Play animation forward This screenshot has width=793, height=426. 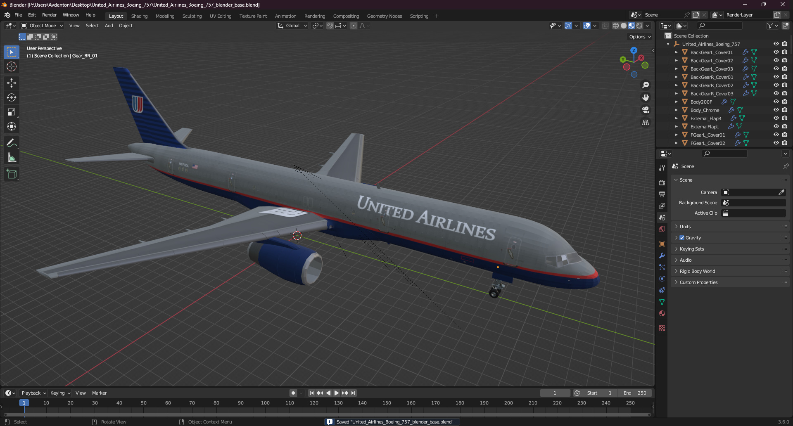(336, 393)
